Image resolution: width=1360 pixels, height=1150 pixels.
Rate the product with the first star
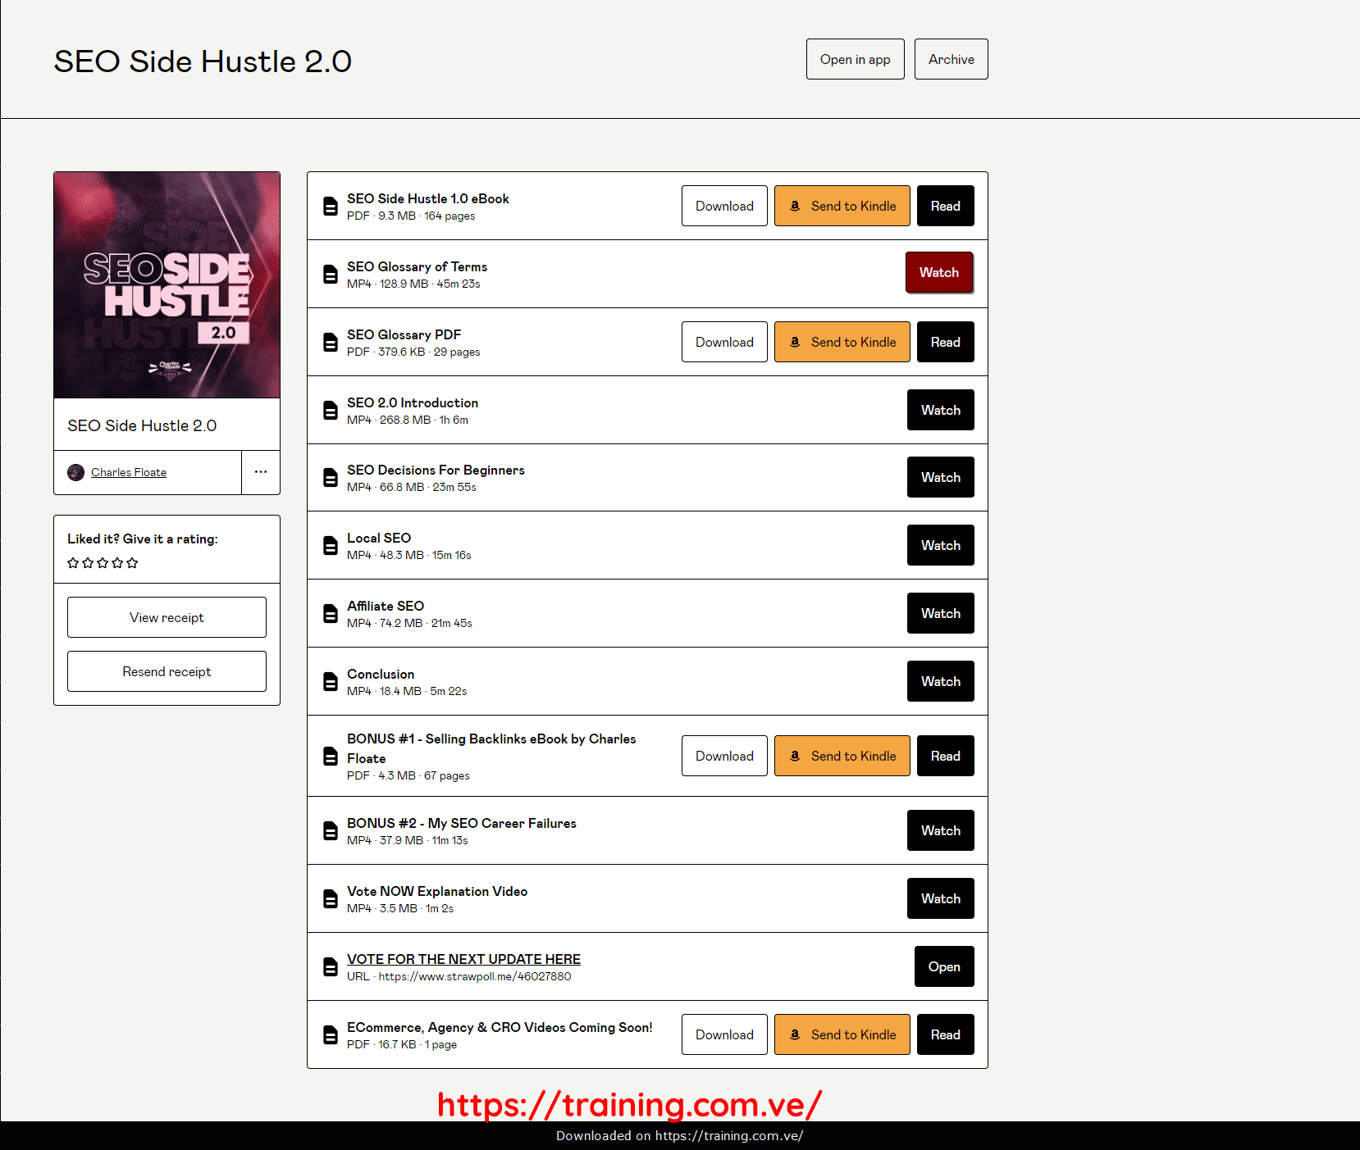tap(73, 563)
